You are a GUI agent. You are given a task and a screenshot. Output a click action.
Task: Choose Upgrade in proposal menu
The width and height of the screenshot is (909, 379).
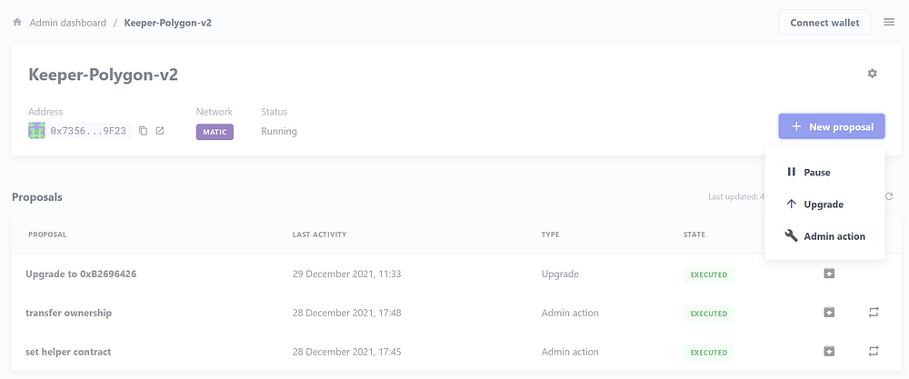coord(823,204)
